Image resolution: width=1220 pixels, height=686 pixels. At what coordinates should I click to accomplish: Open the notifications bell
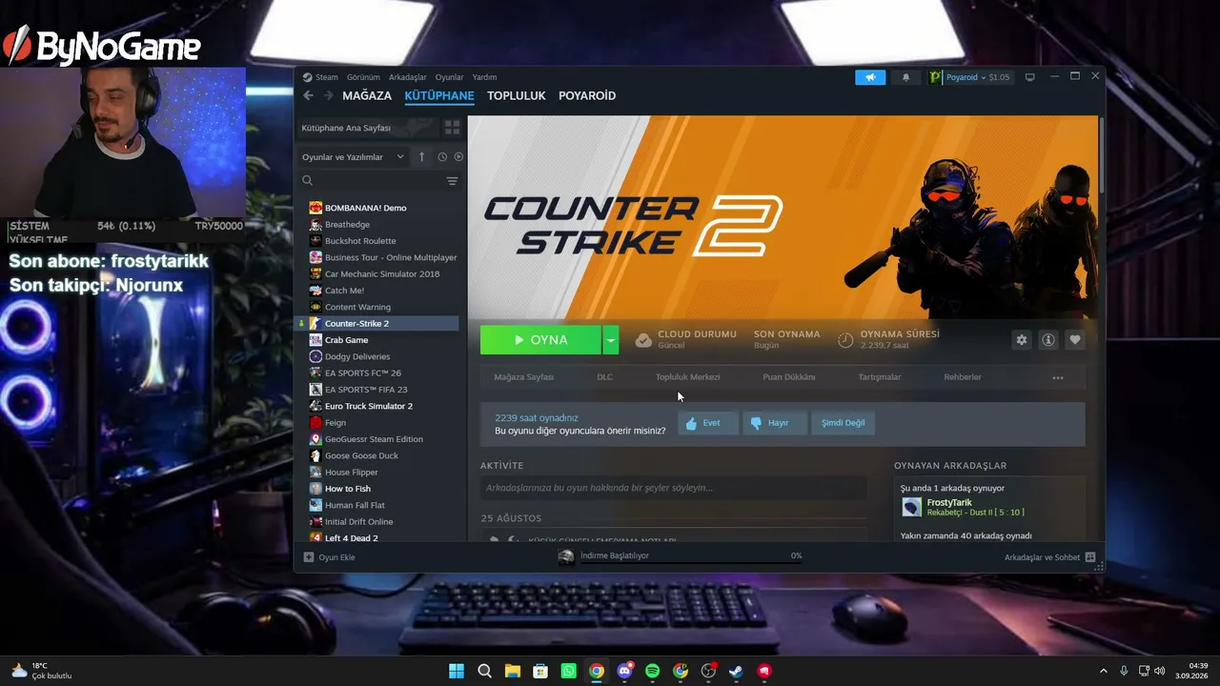(905, 77)
